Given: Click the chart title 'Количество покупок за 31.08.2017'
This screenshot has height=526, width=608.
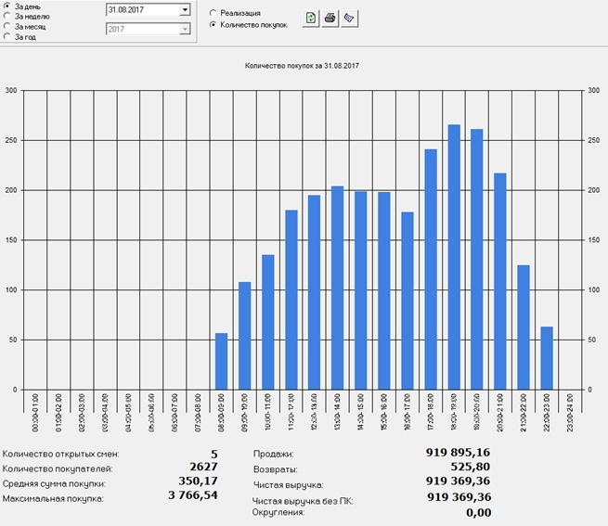Looking at the screenshot, I should click(302, 66).
